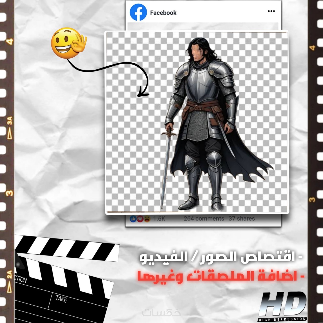The image size is (323, 323).
Task: Click the Facebook logo icon
Action: tap(138, 12)
